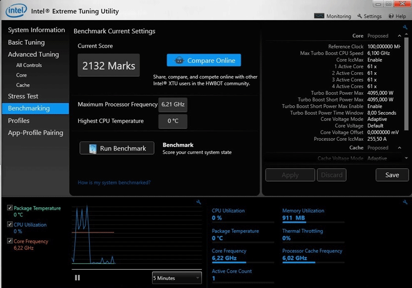This screenshot has height=288, width=412.
Task: Open System Information page
Action: (36, 30)
